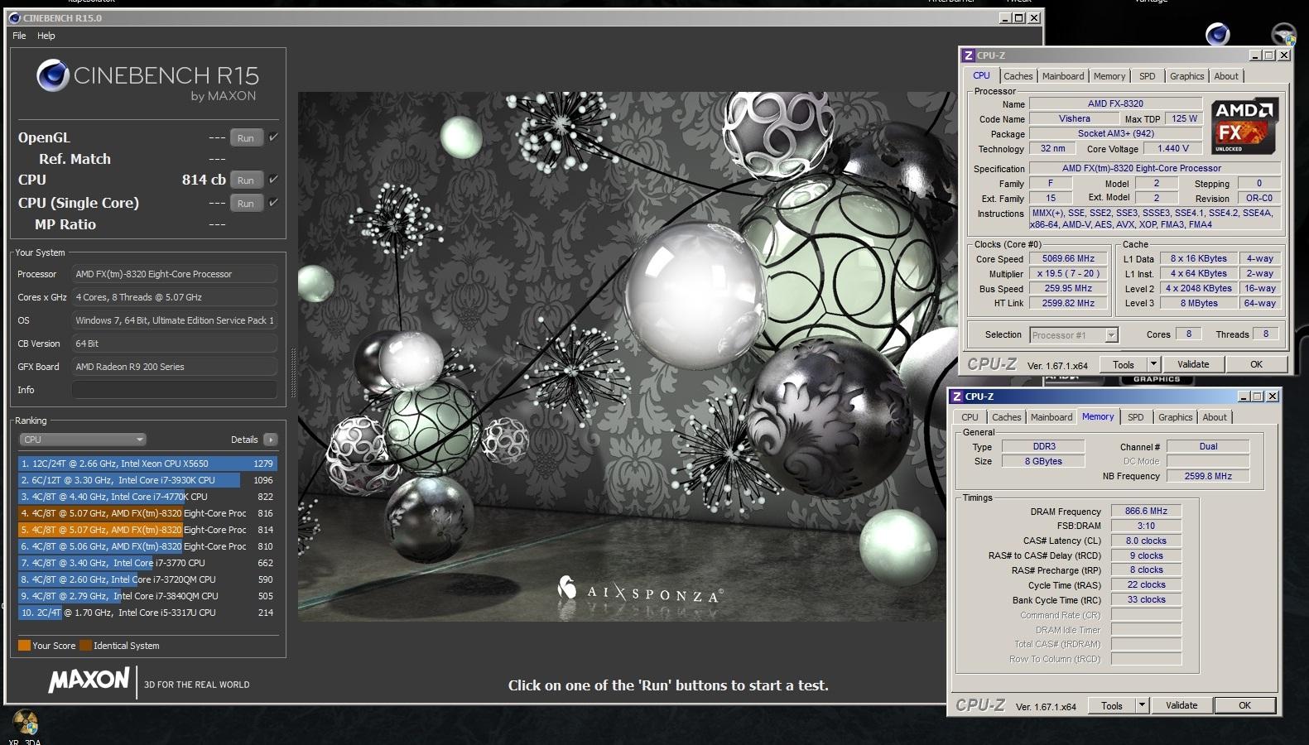This screenshot has width=1309, height=745.
Task: Run the CPU benchmark
Action: click(x=246, y=180)
